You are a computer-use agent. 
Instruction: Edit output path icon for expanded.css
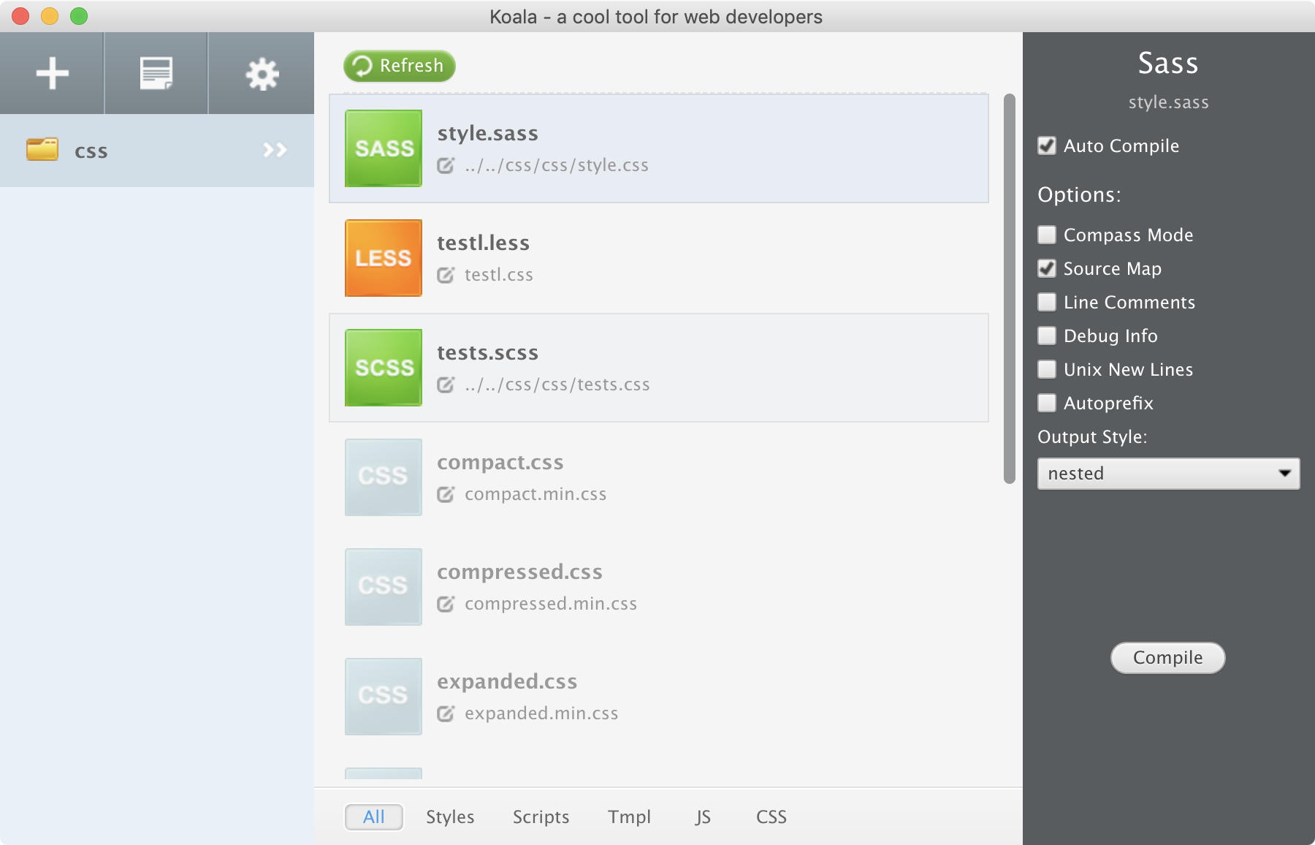click(446, 713)
